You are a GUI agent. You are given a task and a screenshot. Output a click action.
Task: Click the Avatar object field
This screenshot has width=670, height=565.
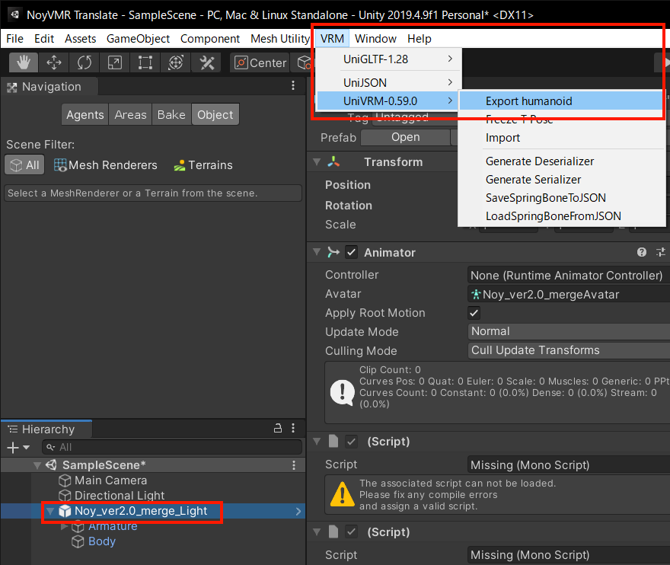[569, 295]
